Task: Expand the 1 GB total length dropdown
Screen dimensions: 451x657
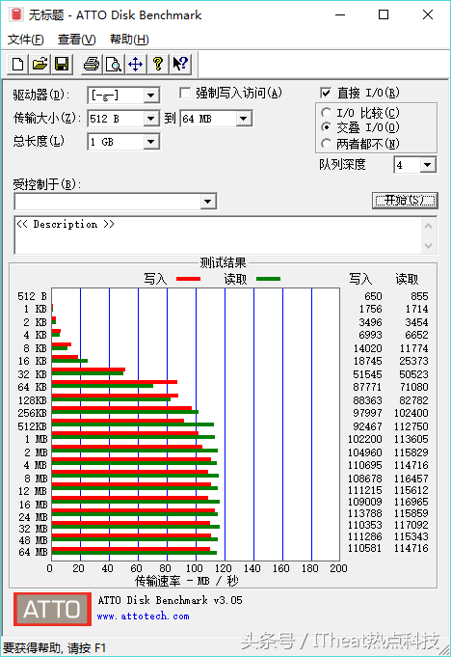Action: tap(150, 142)
